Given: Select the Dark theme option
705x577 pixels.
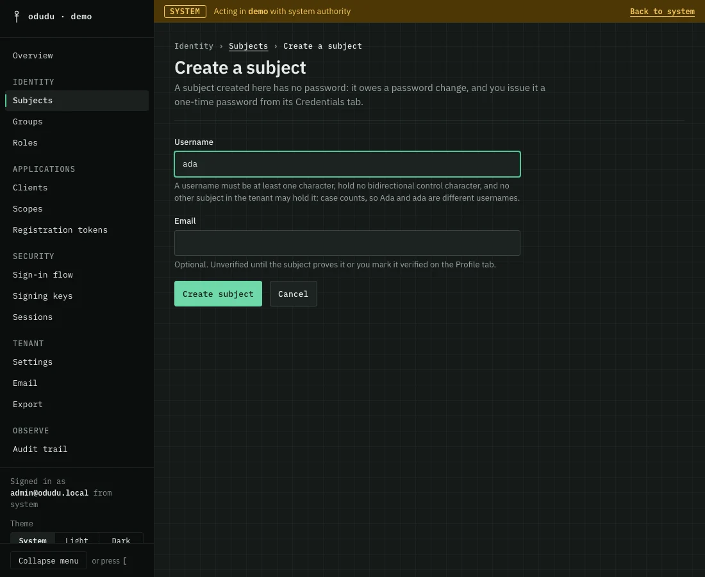Looking at the screenshot, I should (x=121, y=539).
